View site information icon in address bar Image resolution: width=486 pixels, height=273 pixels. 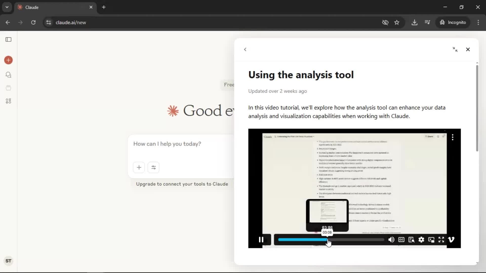49,22
